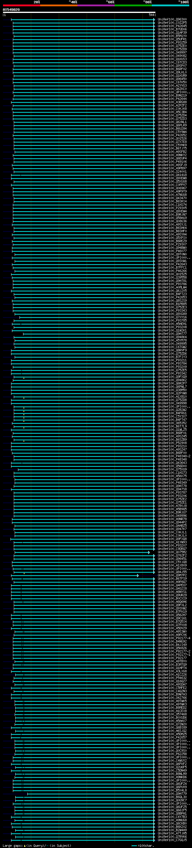
Task: Open hit UniRef100_B7UD06
Action: point(172,29)
